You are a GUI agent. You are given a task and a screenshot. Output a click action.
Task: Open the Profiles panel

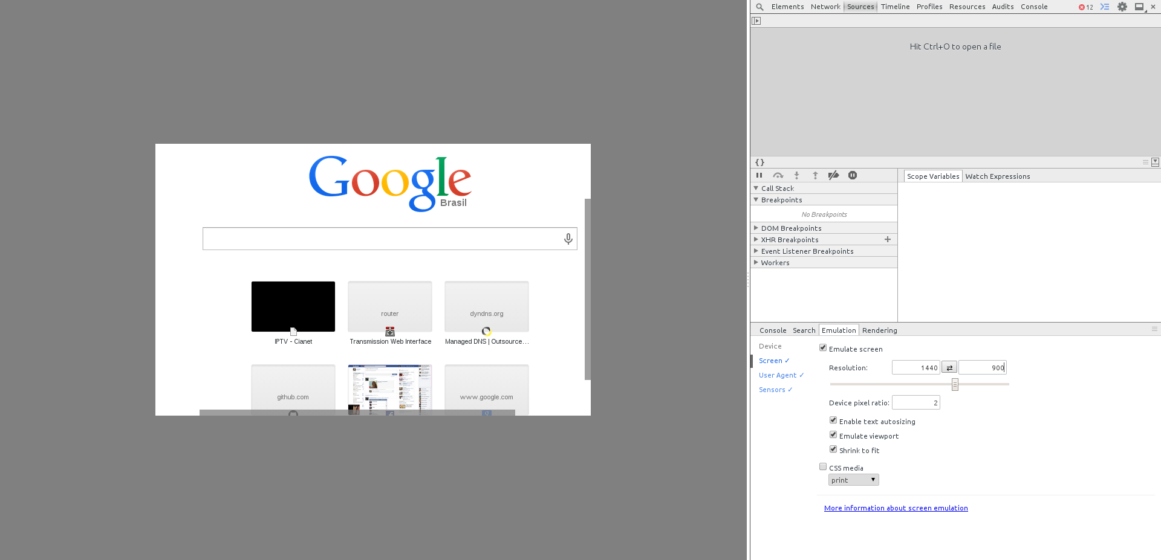(x=929, y=7)
